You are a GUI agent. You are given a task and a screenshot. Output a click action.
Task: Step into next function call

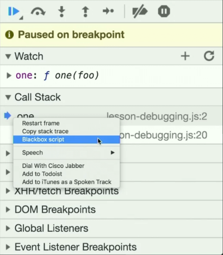pyautogui.click(x=62, y=12)
